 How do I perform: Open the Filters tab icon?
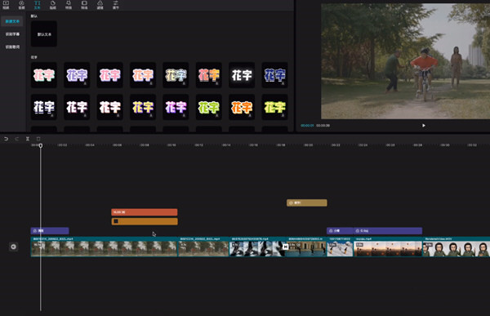100,4
